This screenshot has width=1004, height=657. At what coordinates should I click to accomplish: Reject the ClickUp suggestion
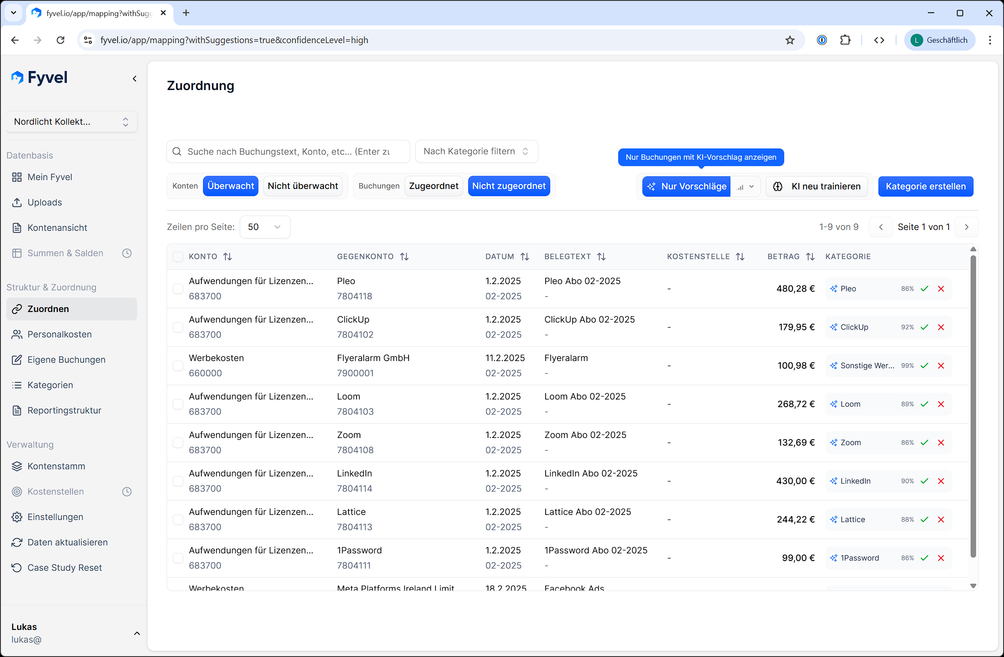click(x=941, y=327)
